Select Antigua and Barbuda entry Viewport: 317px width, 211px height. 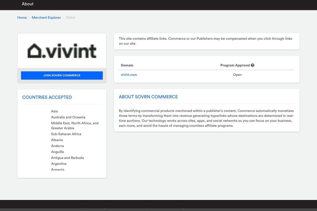coord(67,158)
